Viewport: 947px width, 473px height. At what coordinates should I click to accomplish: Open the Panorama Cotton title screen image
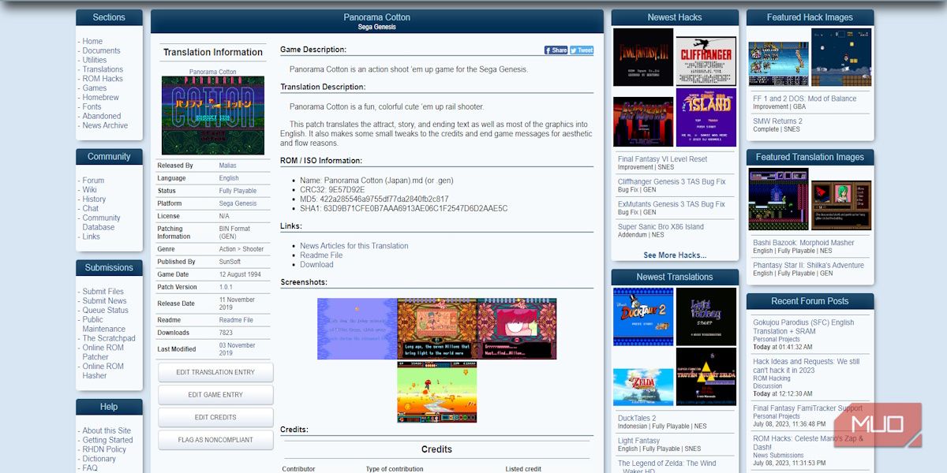213,115
